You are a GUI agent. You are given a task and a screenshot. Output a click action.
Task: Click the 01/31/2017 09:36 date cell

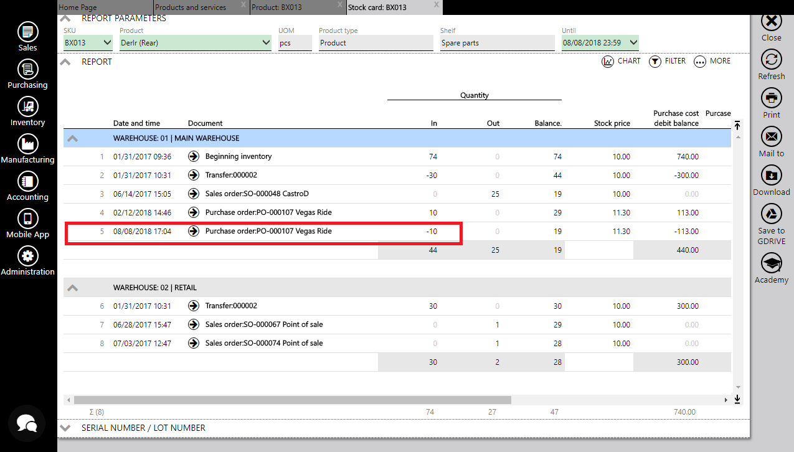pos(142,156)
